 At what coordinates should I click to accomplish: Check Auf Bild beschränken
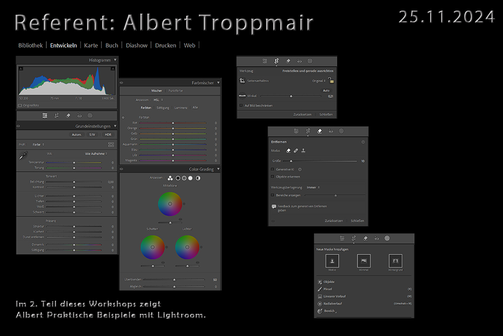click(x=241, y=105)
